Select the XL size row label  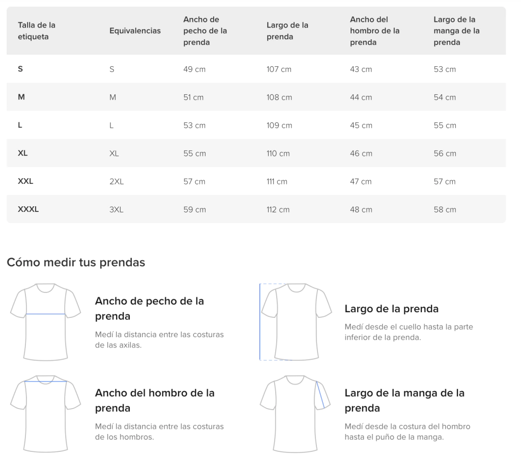(x=23, y=153)
